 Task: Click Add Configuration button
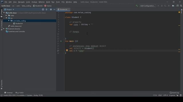[x=148, y=6]
